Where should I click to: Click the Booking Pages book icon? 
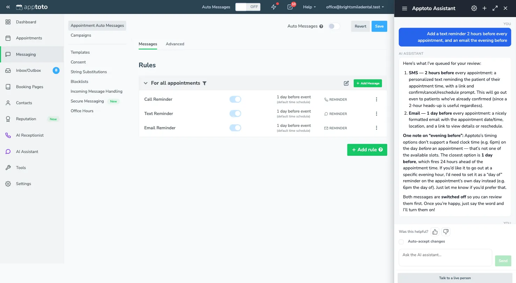(8, 87)
